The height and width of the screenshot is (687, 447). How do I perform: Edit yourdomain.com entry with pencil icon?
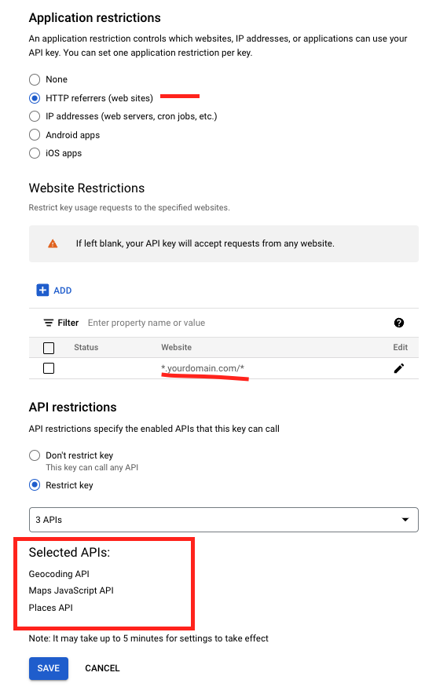click(x=399, y=368)
